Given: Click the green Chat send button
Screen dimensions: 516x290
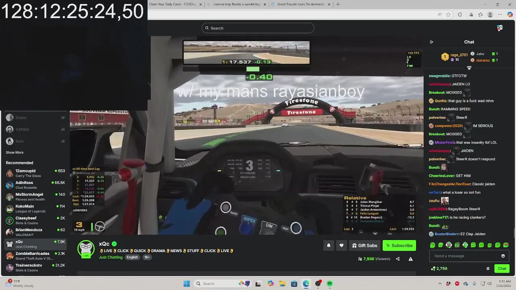Looking at the screenshot, I should point(502,269).
